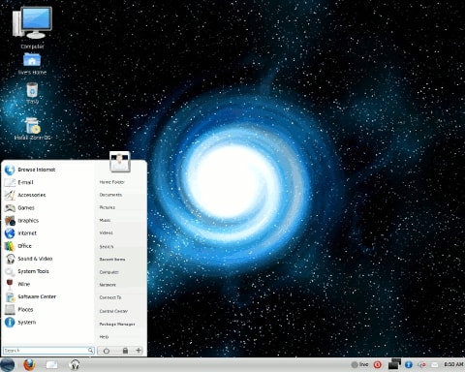Open the headphones music player in taskbar

75,364
